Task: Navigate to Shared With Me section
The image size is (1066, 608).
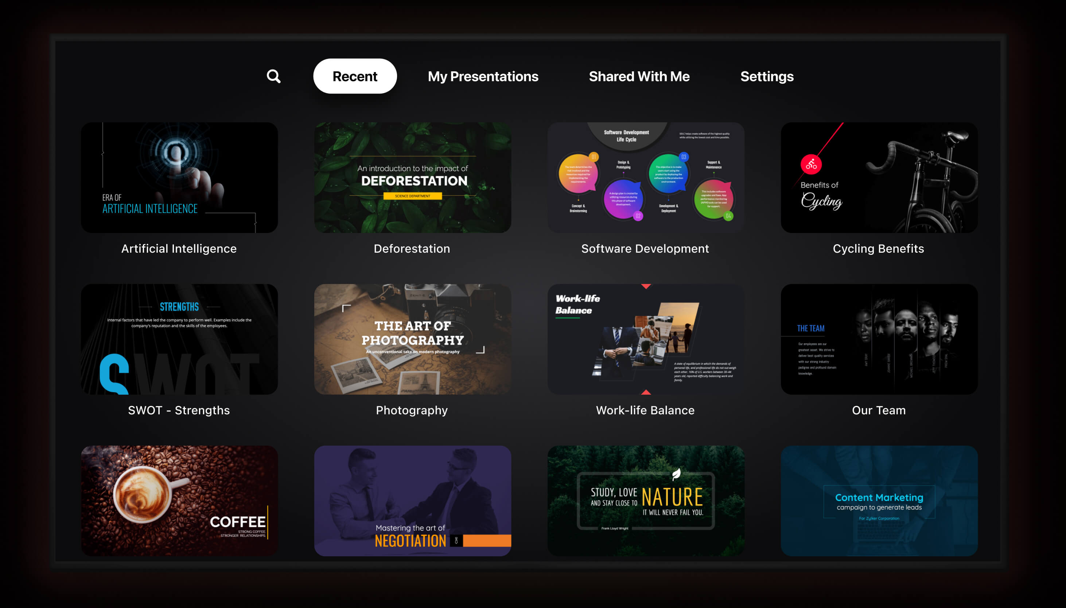Action: click(x=638, y=77)
